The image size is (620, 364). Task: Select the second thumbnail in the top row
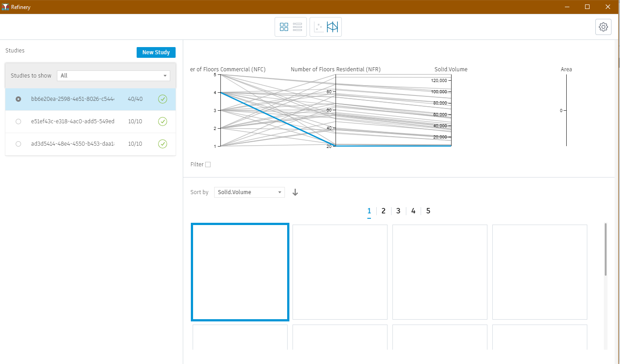[340, 272]
